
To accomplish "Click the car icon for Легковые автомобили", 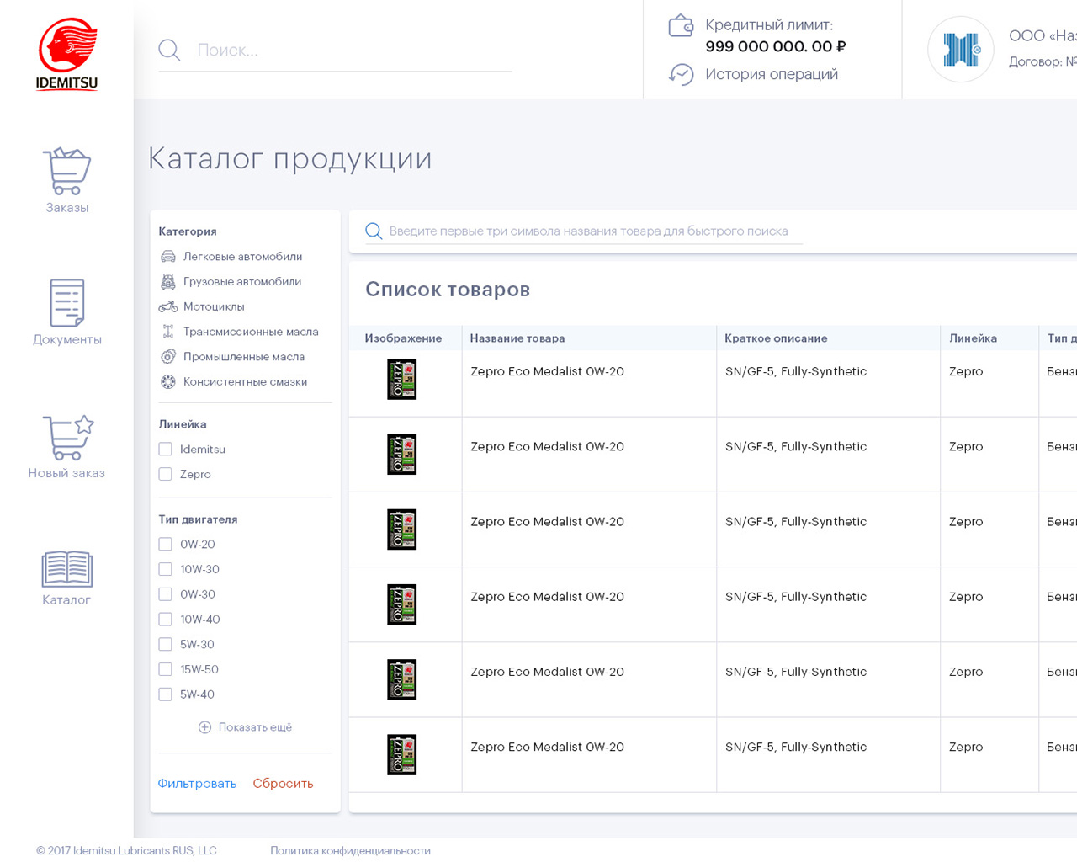I will [168, 257].
